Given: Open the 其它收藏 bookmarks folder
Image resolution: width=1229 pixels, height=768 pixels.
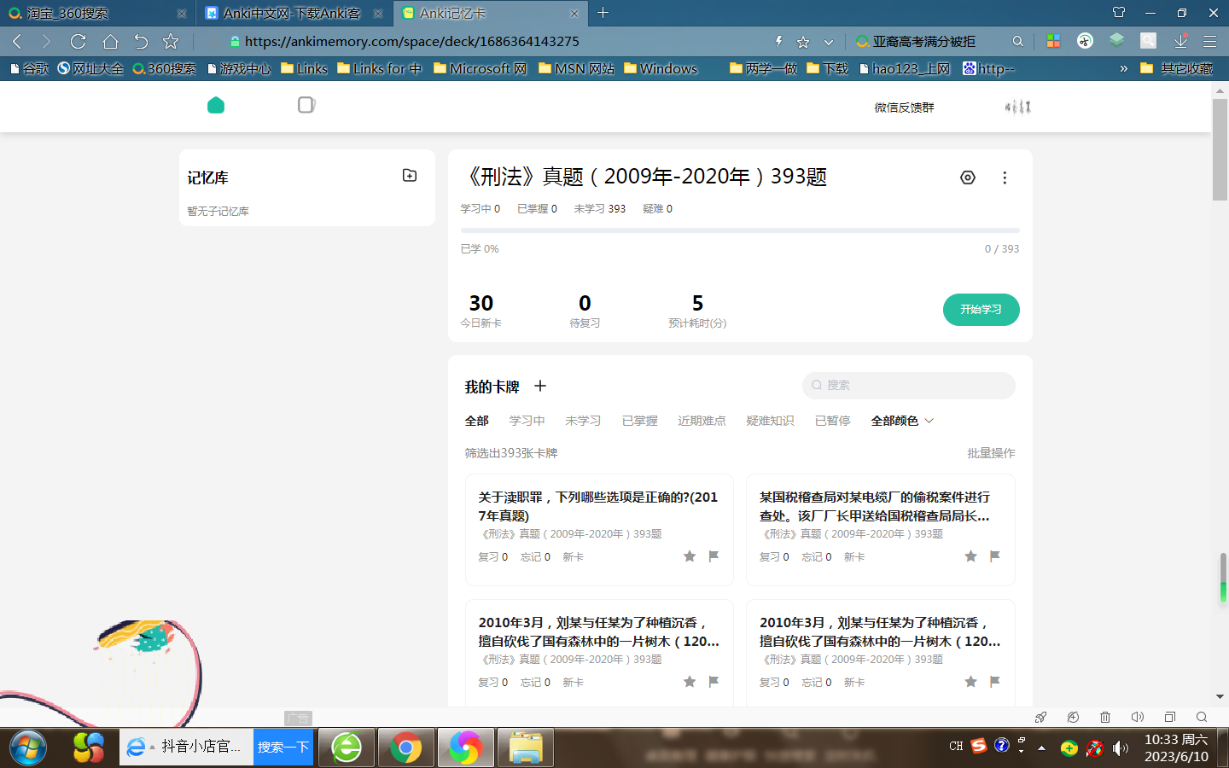Looking at the screenshot, I should click(1177, 68).
